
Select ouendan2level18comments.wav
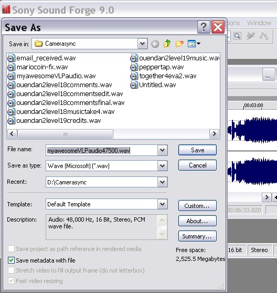[64, 85]
